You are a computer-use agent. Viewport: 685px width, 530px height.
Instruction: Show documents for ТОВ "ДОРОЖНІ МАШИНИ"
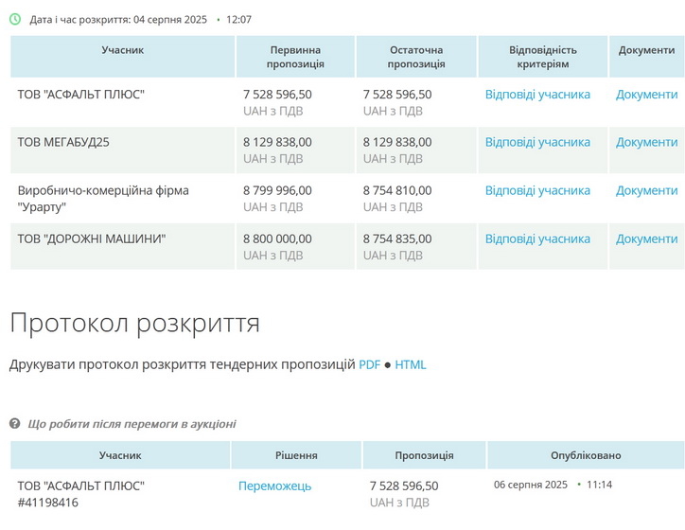point(646,239)
